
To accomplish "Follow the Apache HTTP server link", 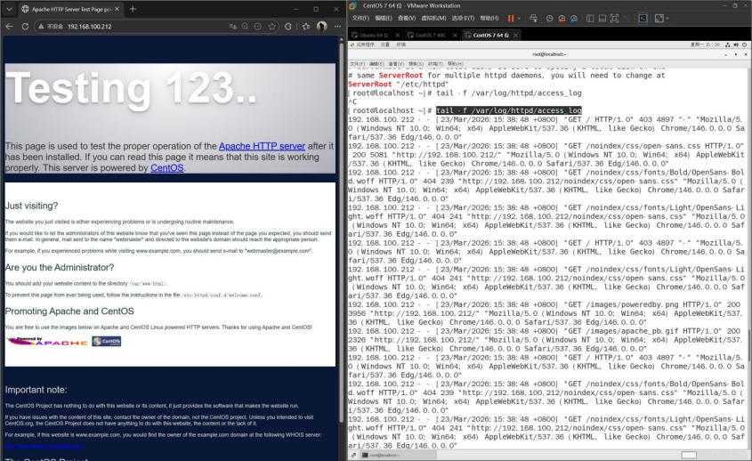I will (262, 146).
